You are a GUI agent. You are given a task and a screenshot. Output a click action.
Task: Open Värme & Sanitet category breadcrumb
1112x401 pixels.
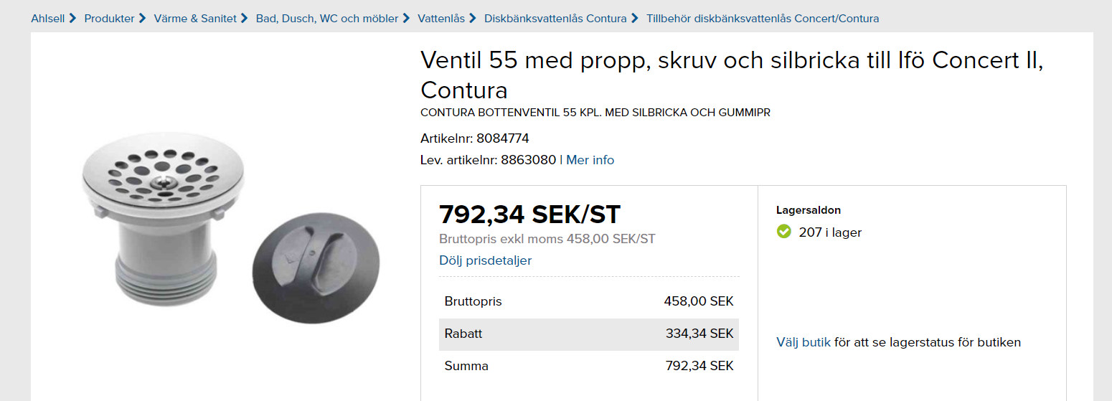[195, 19]
